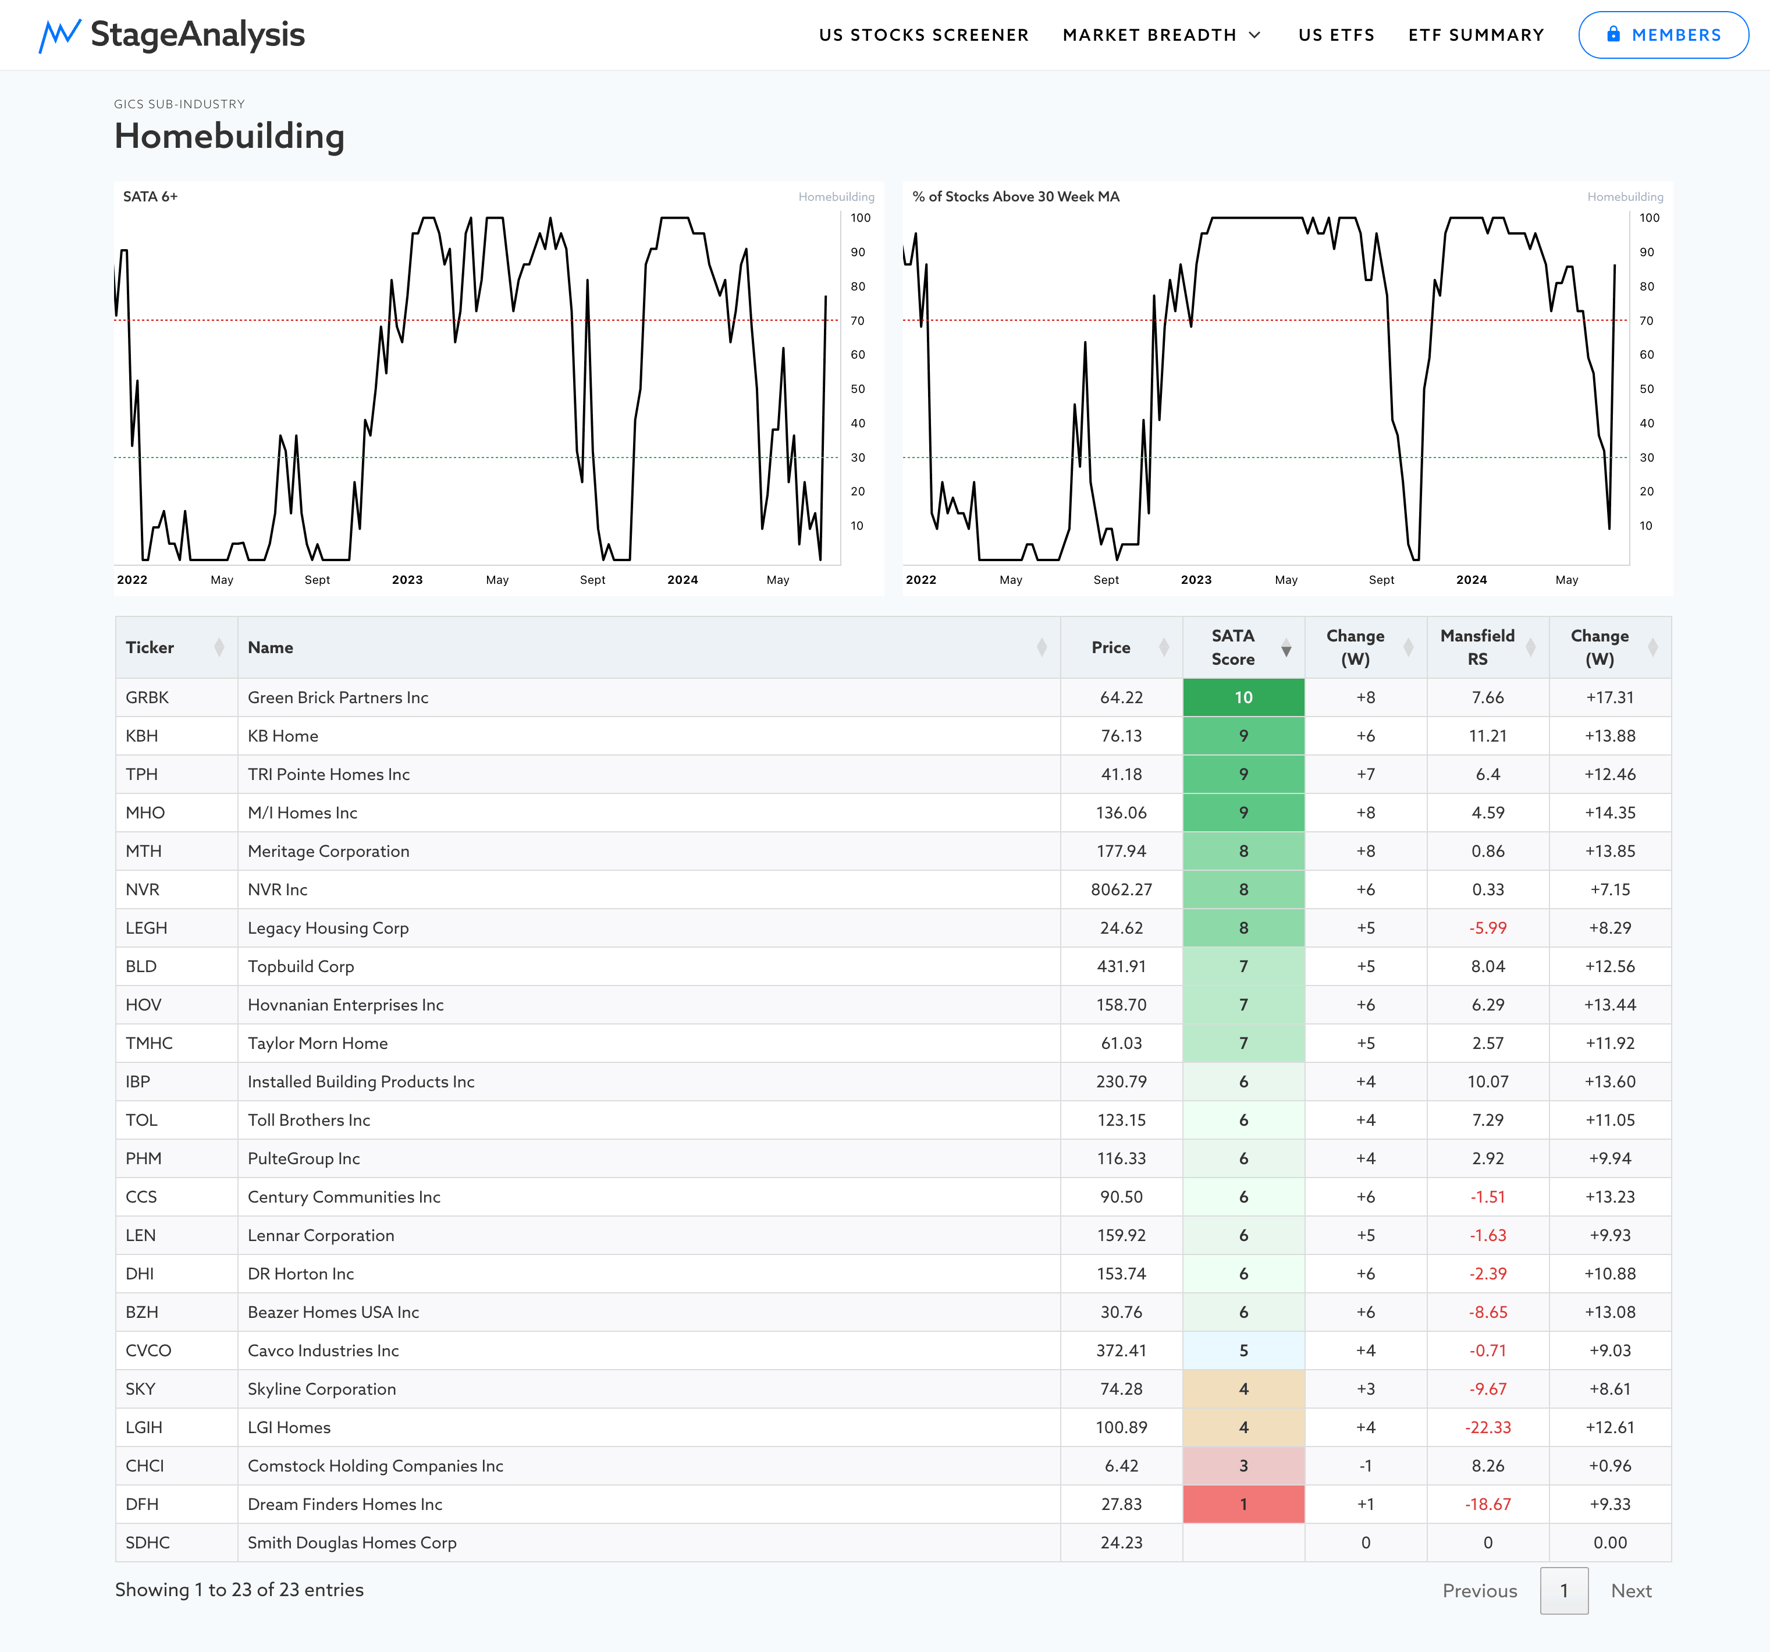1770x1652 pixels.
Task: Open US Stocks Screener menu
Action: click(923, 35)
